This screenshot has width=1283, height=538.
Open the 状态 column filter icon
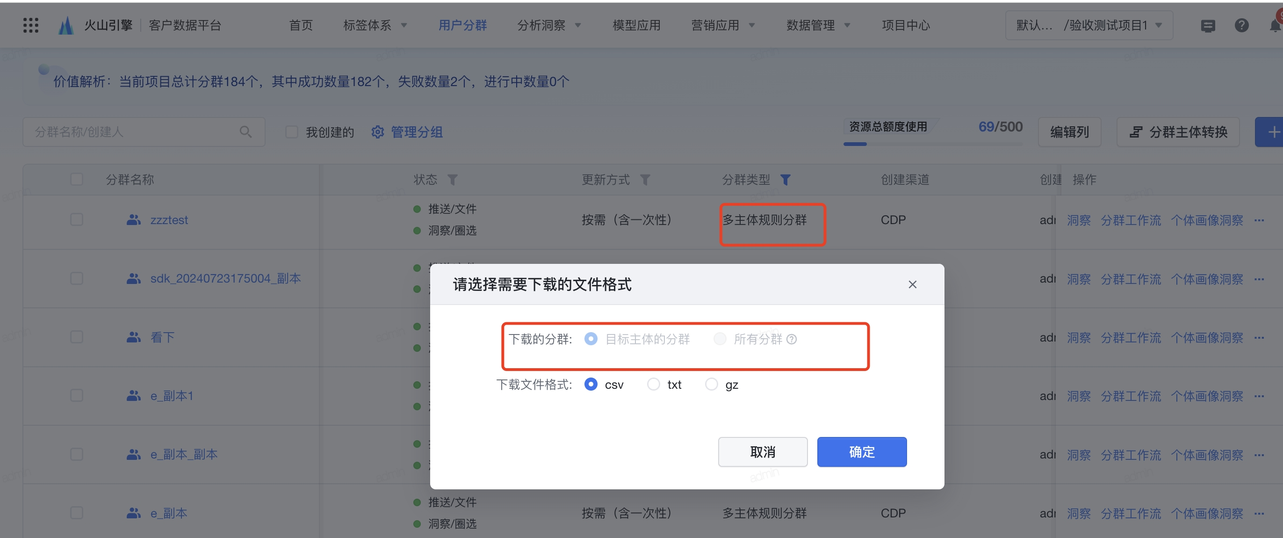point(452,180)
